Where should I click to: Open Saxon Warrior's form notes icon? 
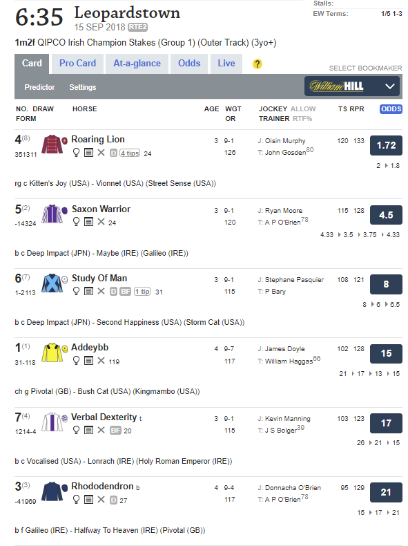pos(88,222)
